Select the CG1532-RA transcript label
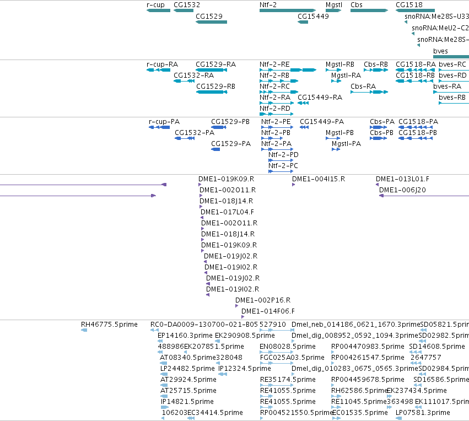 (x=194, y=75)
